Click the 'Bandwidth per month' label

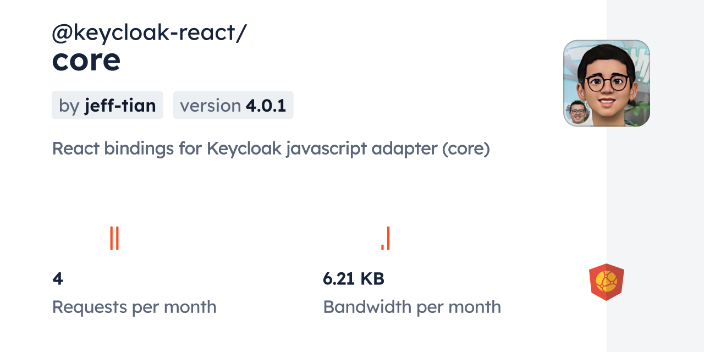(412, 307)
